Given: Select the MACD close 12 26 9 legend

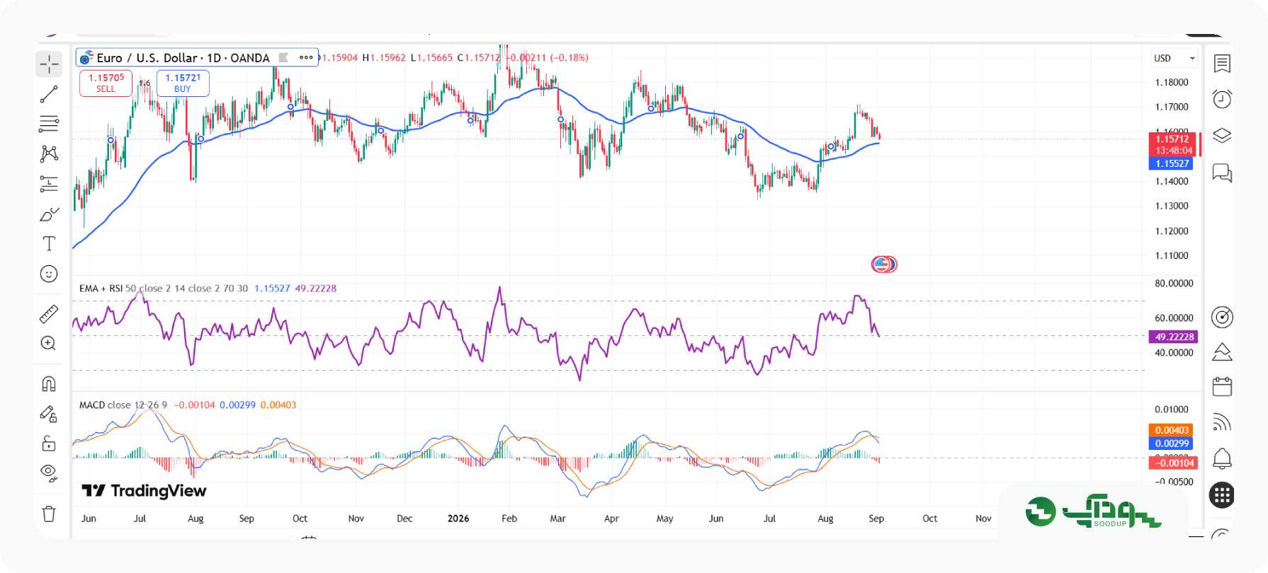Looking at the screenshot, I should (x=123, y=405).
